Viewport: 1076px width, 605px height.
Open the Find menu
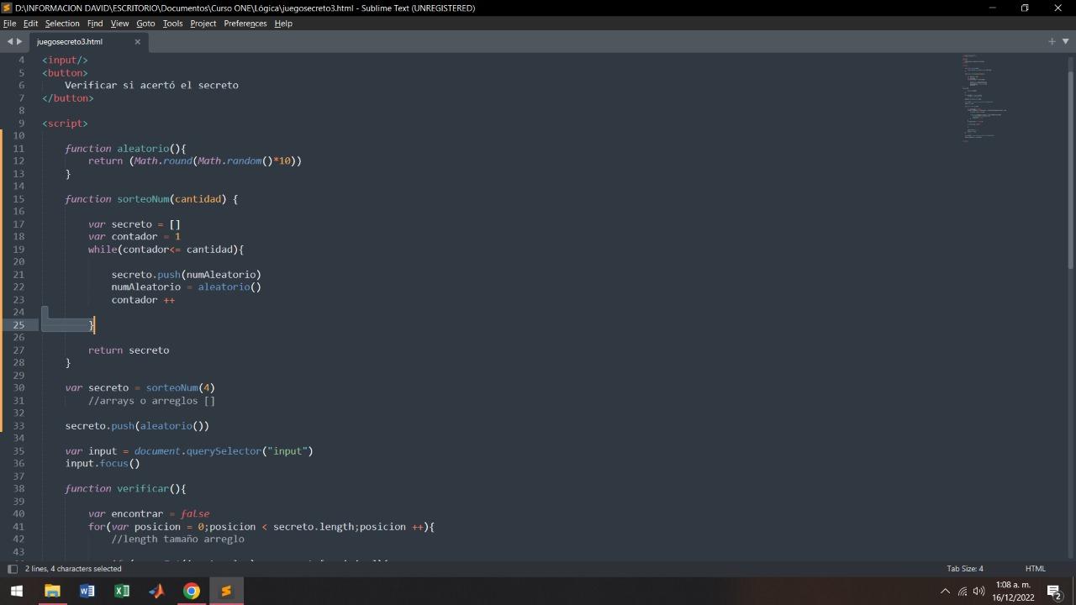pos(95,24)
